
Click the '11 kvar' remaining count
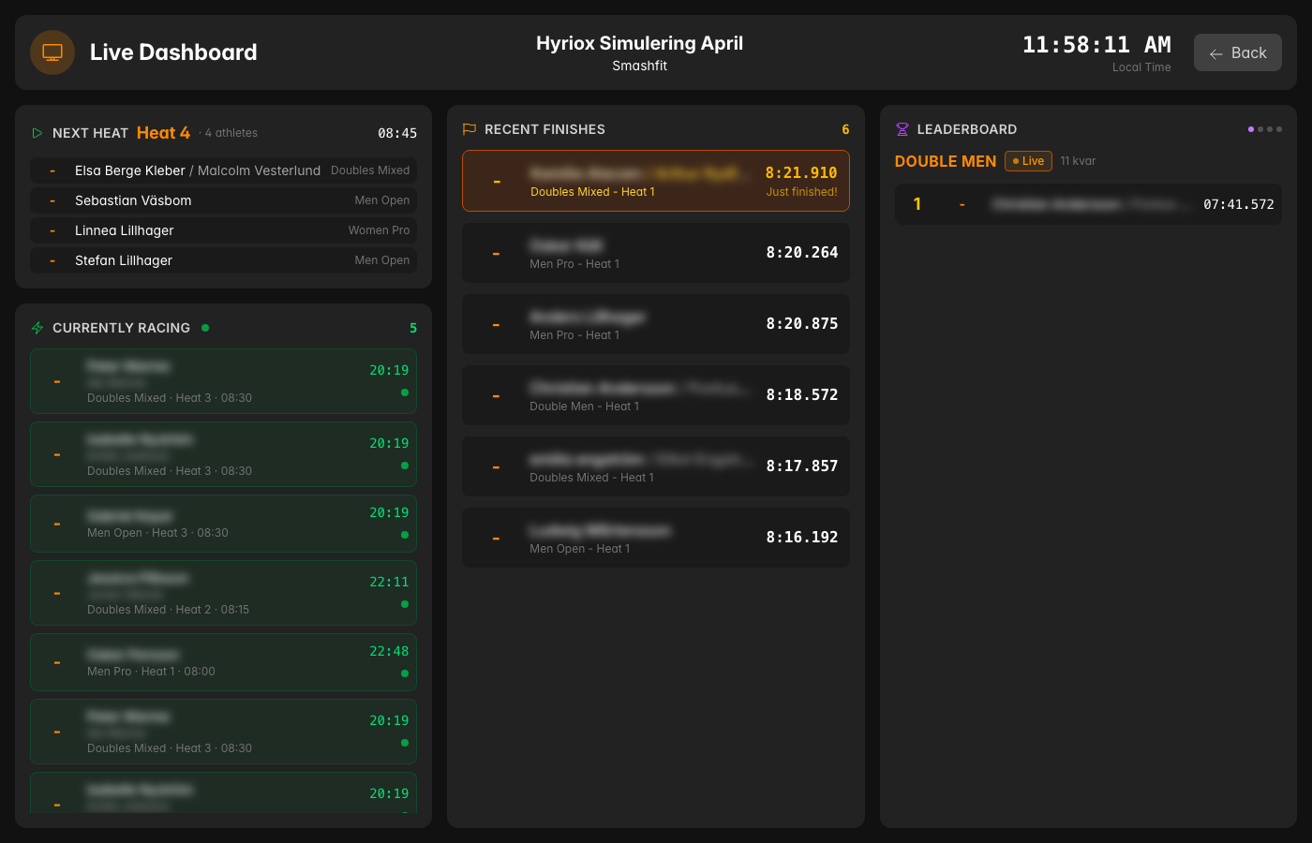point(1078,161)
